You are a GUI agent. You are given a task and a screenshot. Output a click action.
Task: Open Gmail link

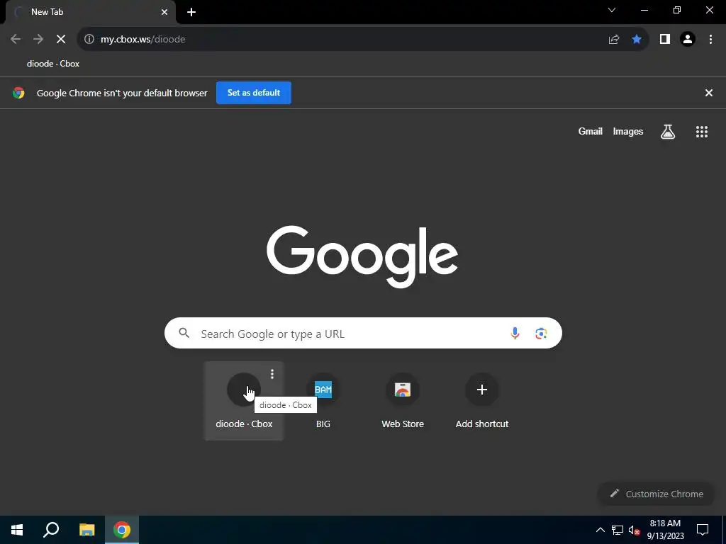coord(591,131)
